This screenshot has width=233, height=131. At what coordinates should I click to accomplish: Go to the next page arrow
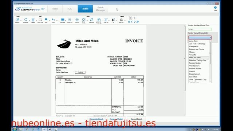pos(135,22)
